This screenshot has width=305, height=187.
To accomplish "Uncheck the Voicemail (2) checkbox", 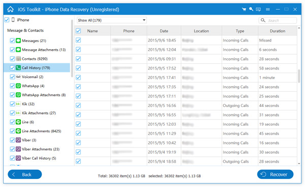I will [x=12, y=77].
